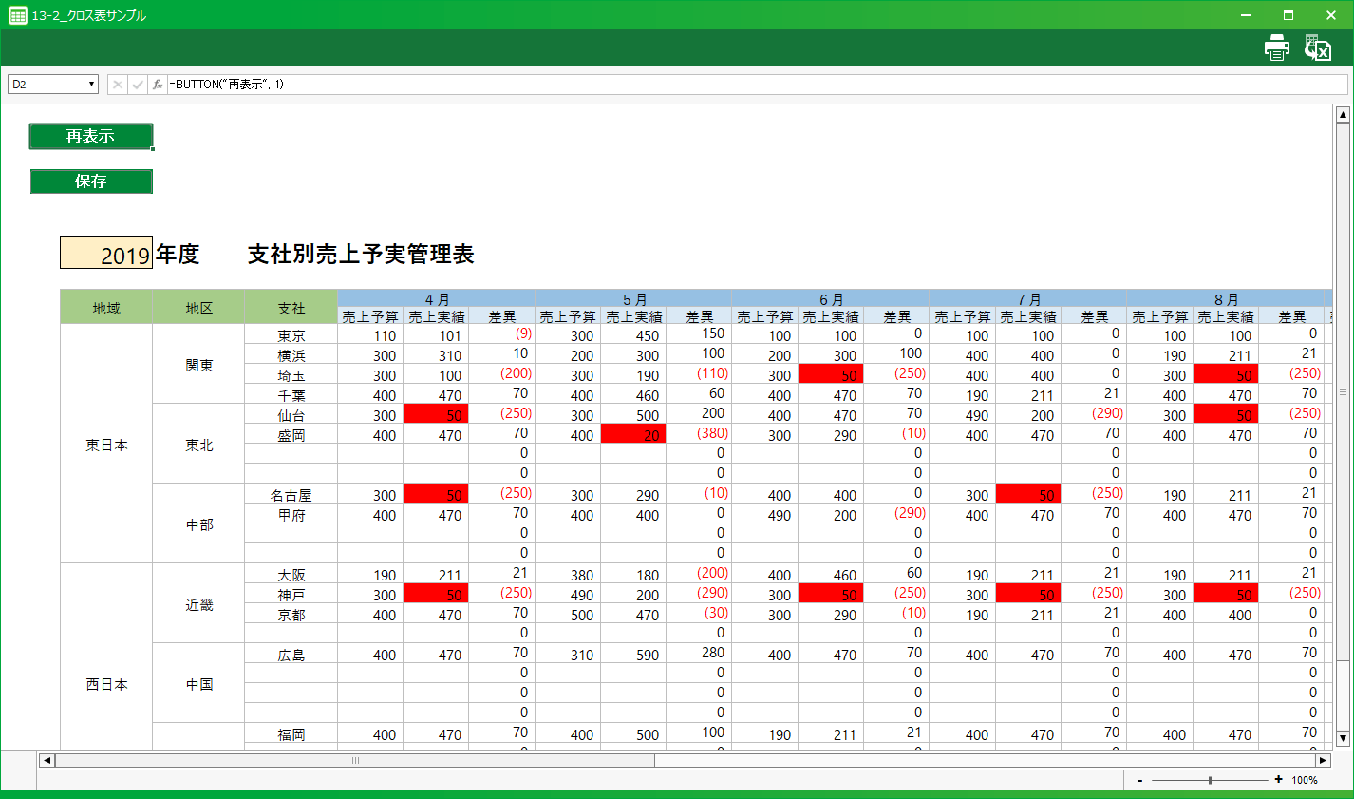
Task: Click the formula bar input field
Action: tap(750, 85)
